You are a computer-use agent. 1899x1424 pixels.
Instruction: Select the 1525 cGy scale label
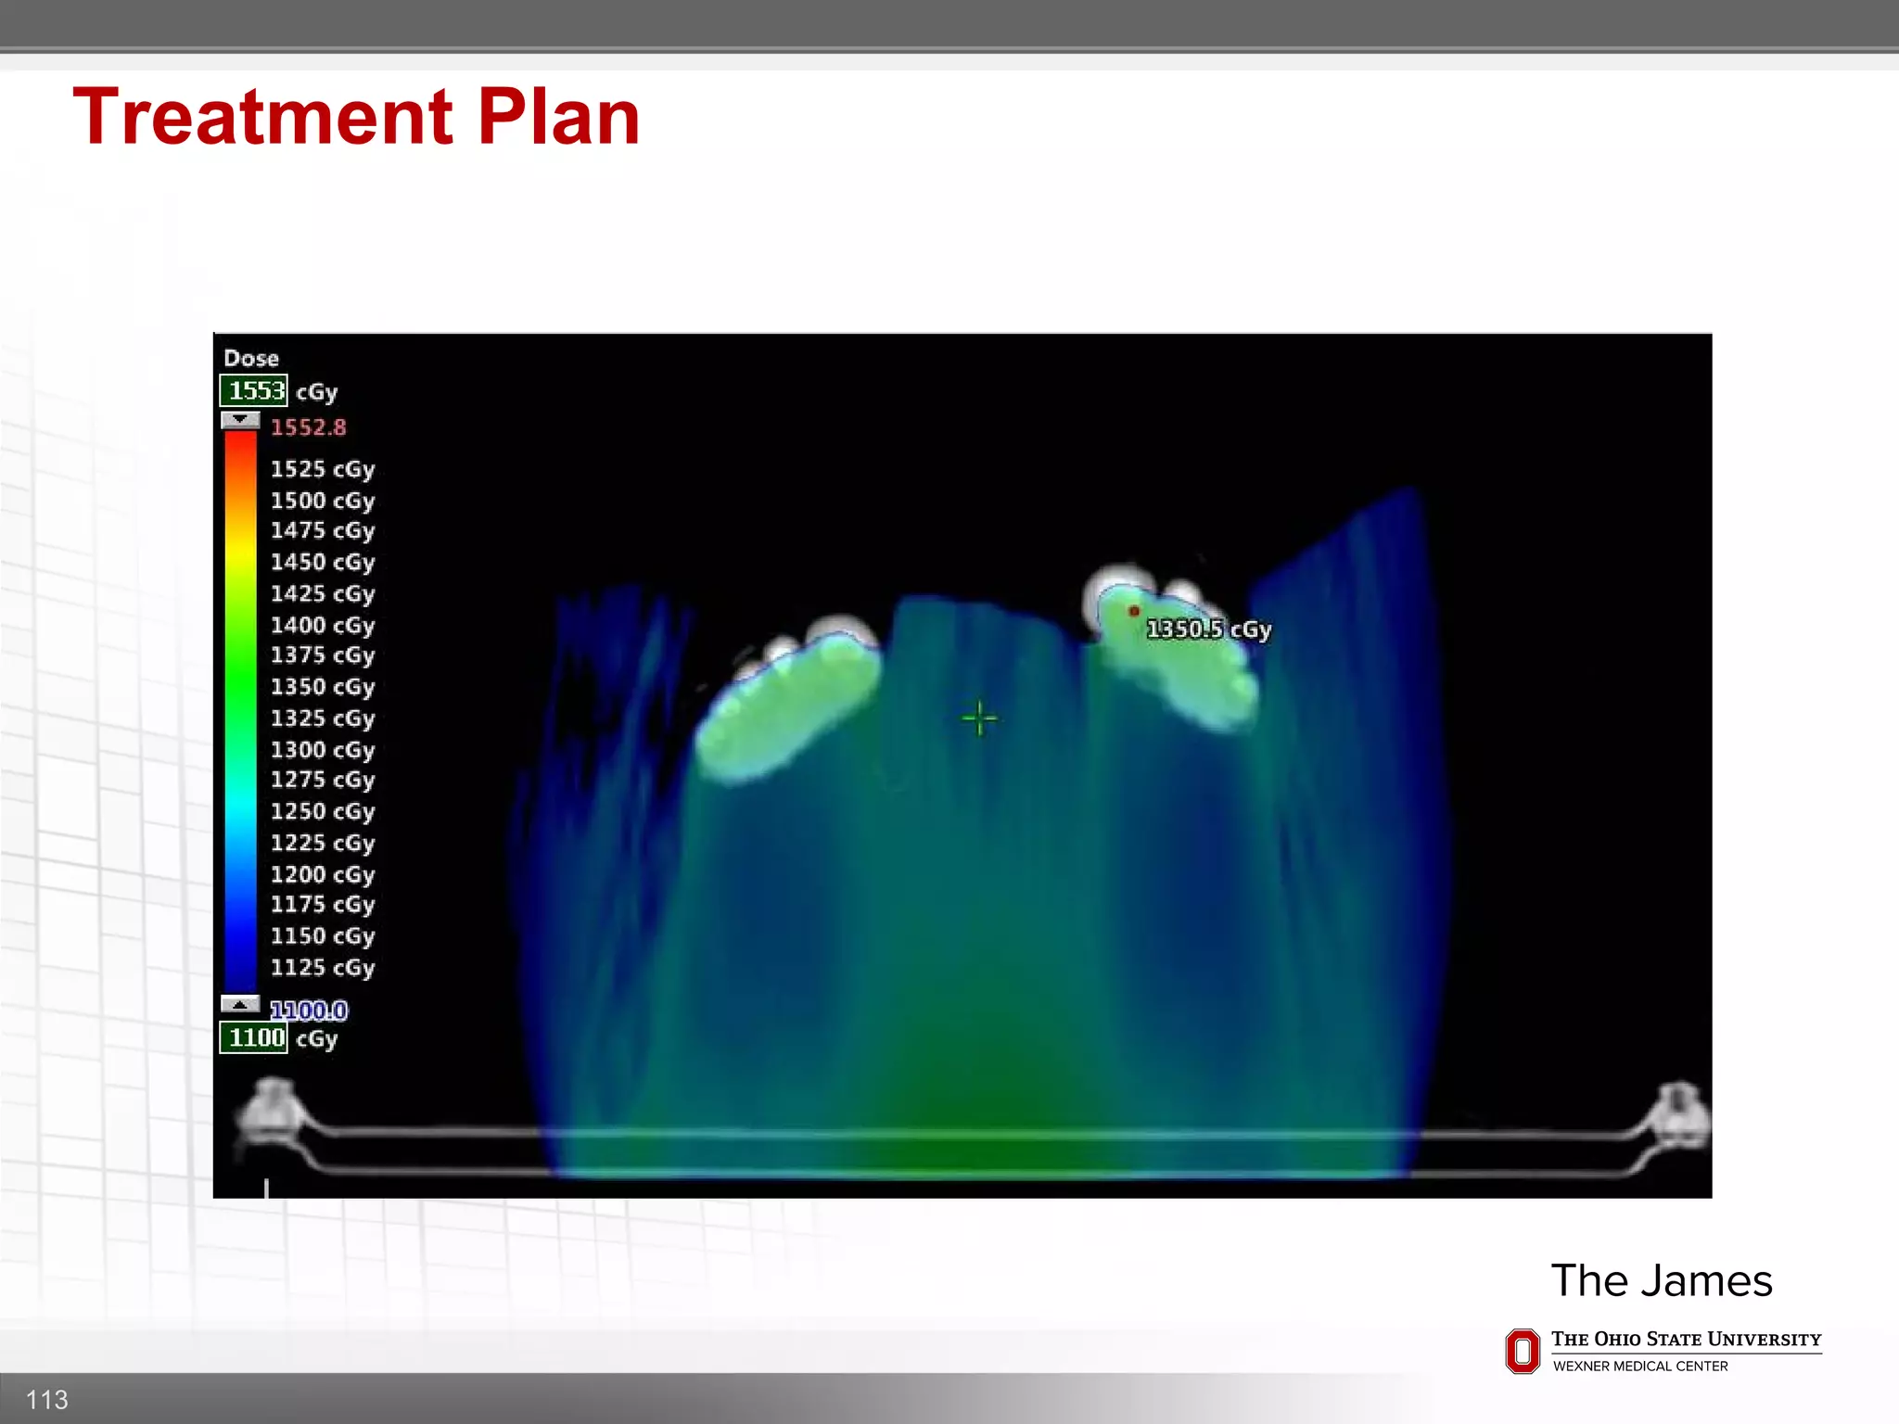(323, 469)
